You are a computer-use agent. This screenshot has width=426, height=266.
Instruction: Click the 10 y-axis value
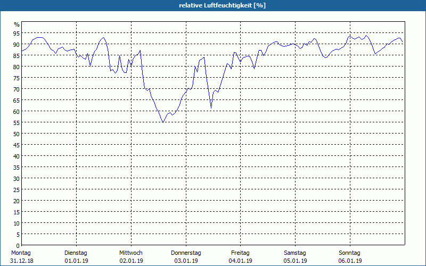point(17,223)
